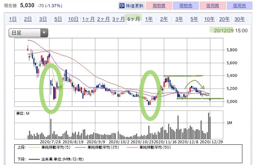Click the 5,600 price axis label
The width and height of the screenshot is (257, 165).
click(x=232, y=63)
